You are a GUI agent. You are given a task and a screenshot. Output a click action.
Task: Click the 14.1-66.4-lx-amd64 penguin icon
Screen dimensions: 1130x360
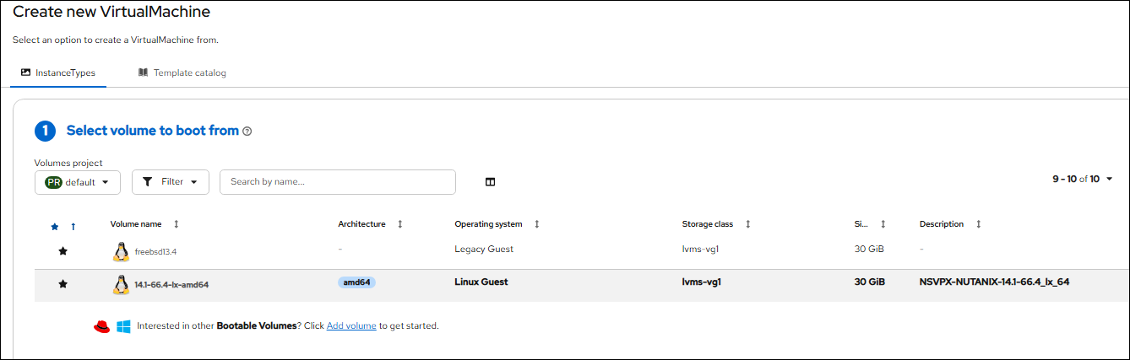pyautogui.click(x=121, y=284)
